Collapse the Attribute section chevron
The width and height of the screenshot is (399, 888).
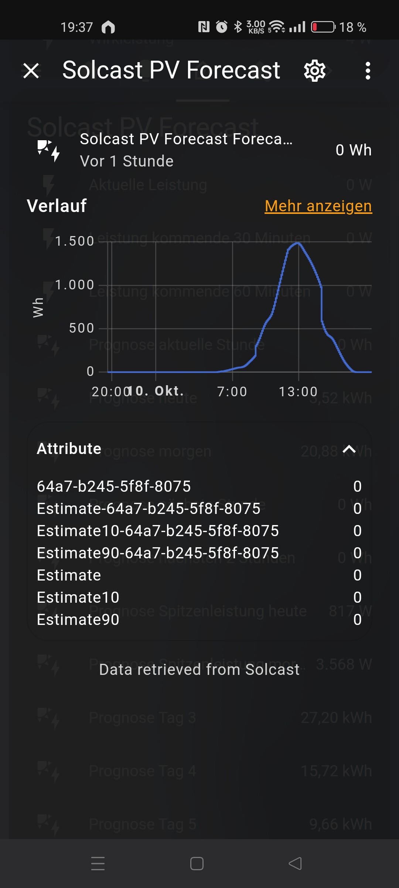[x=349, y=449]
